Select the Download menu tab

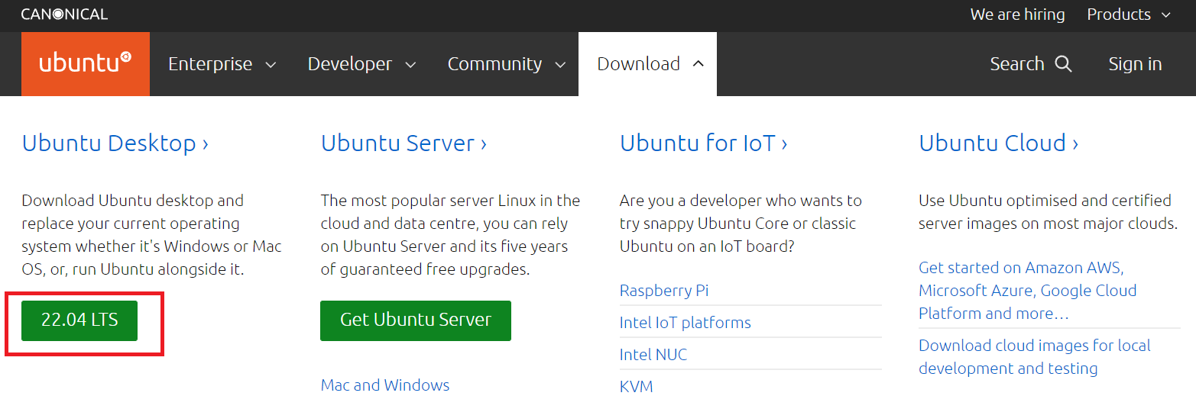[x=647, y=64]
